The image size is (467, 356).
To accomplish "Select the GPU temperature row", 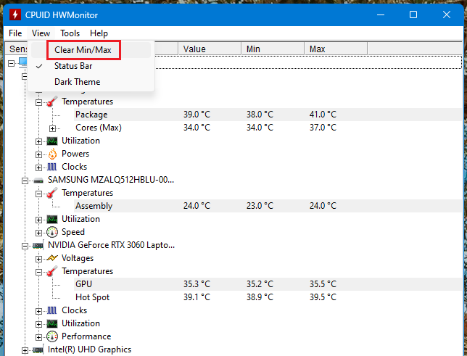I will (x=268, y=284).
